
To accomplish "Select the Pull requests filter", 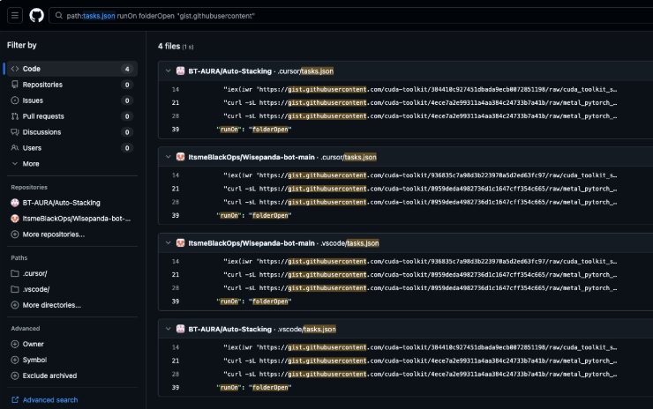I will click(x=42, y=116).
